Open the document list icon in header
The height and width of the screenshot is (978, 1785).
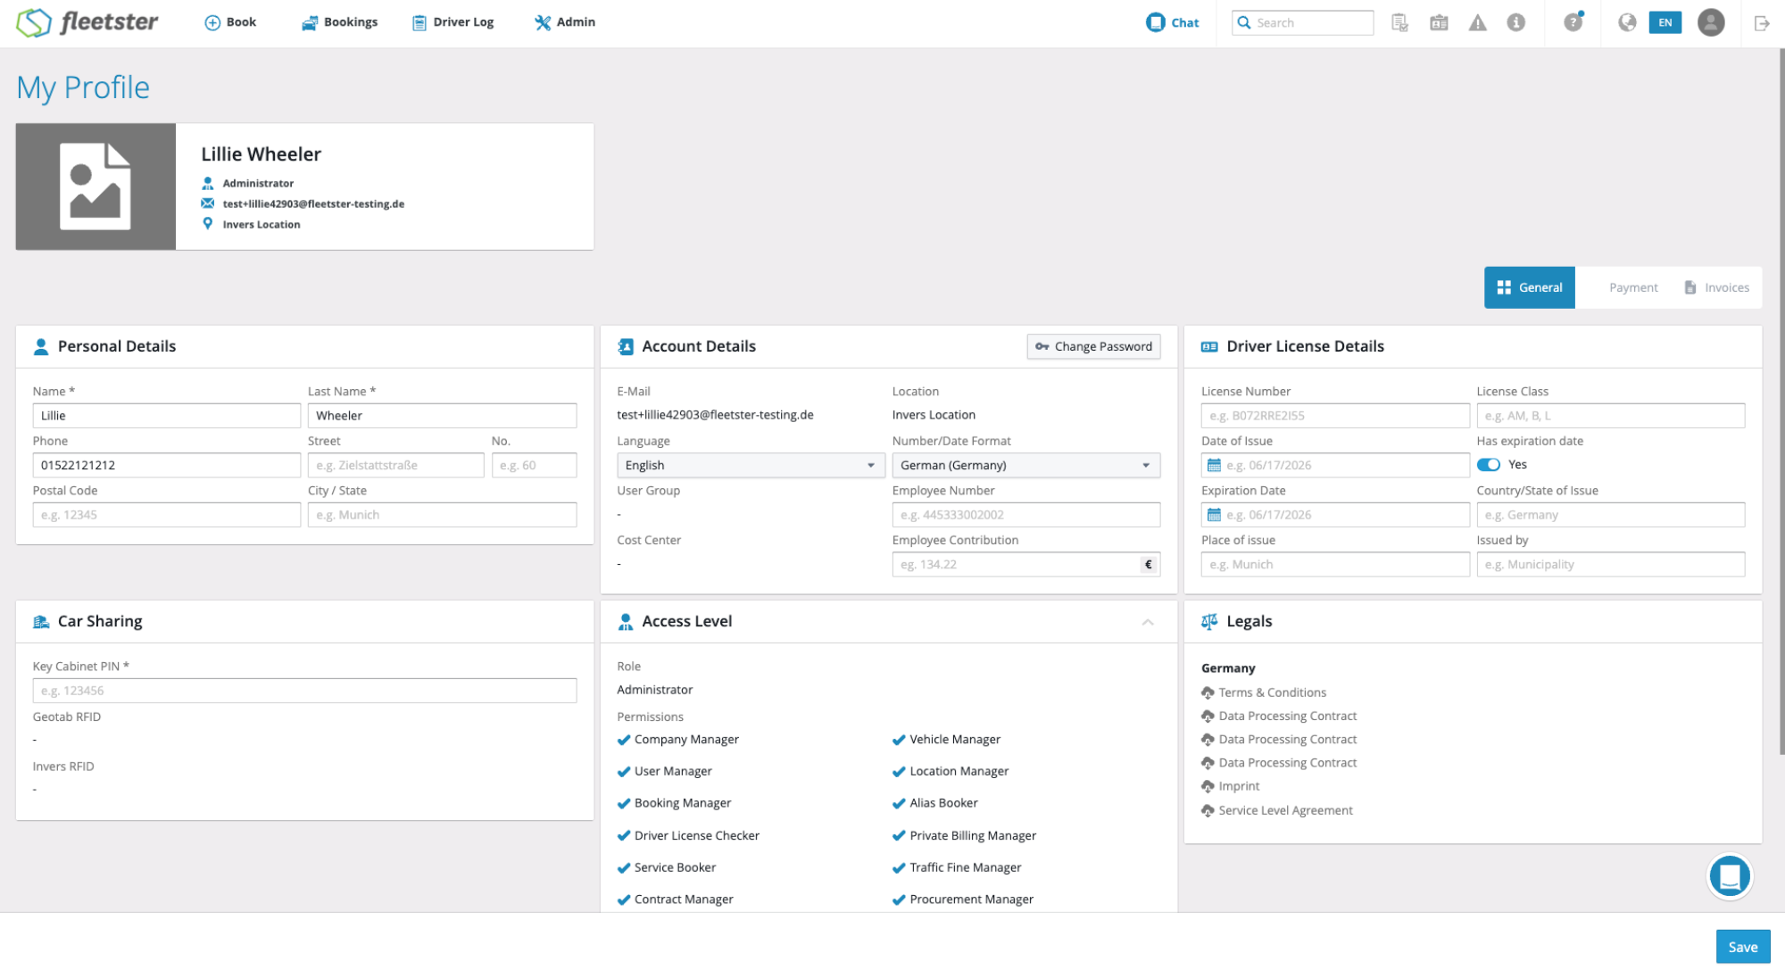click(1399, 22)
